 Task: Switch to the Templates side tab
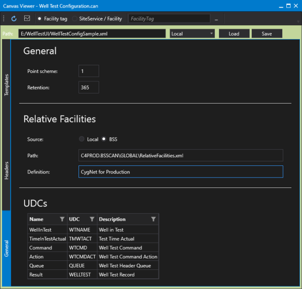click(7, 85)
